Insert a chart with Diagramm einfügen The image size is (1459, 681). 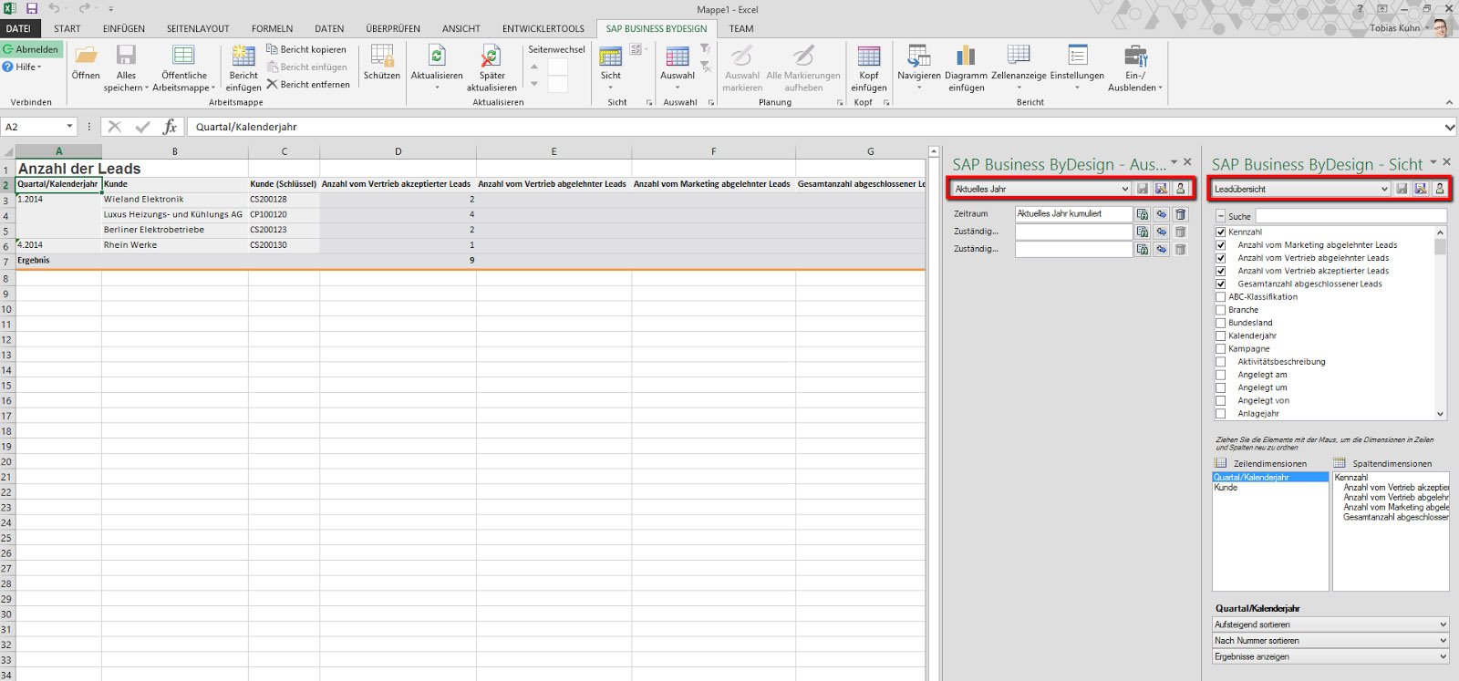pos(966,57)
